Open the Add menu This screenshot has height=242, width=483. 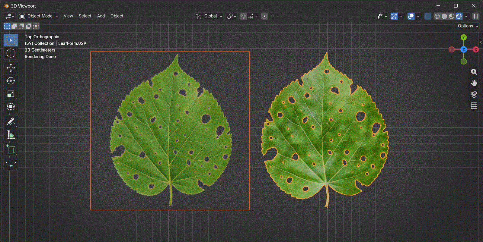pos(101,16)
